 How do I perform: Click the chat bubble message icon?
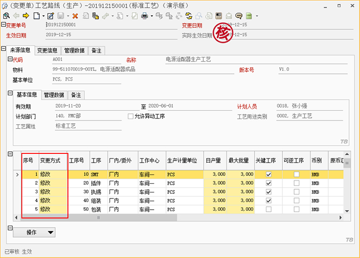pos(239,16)
